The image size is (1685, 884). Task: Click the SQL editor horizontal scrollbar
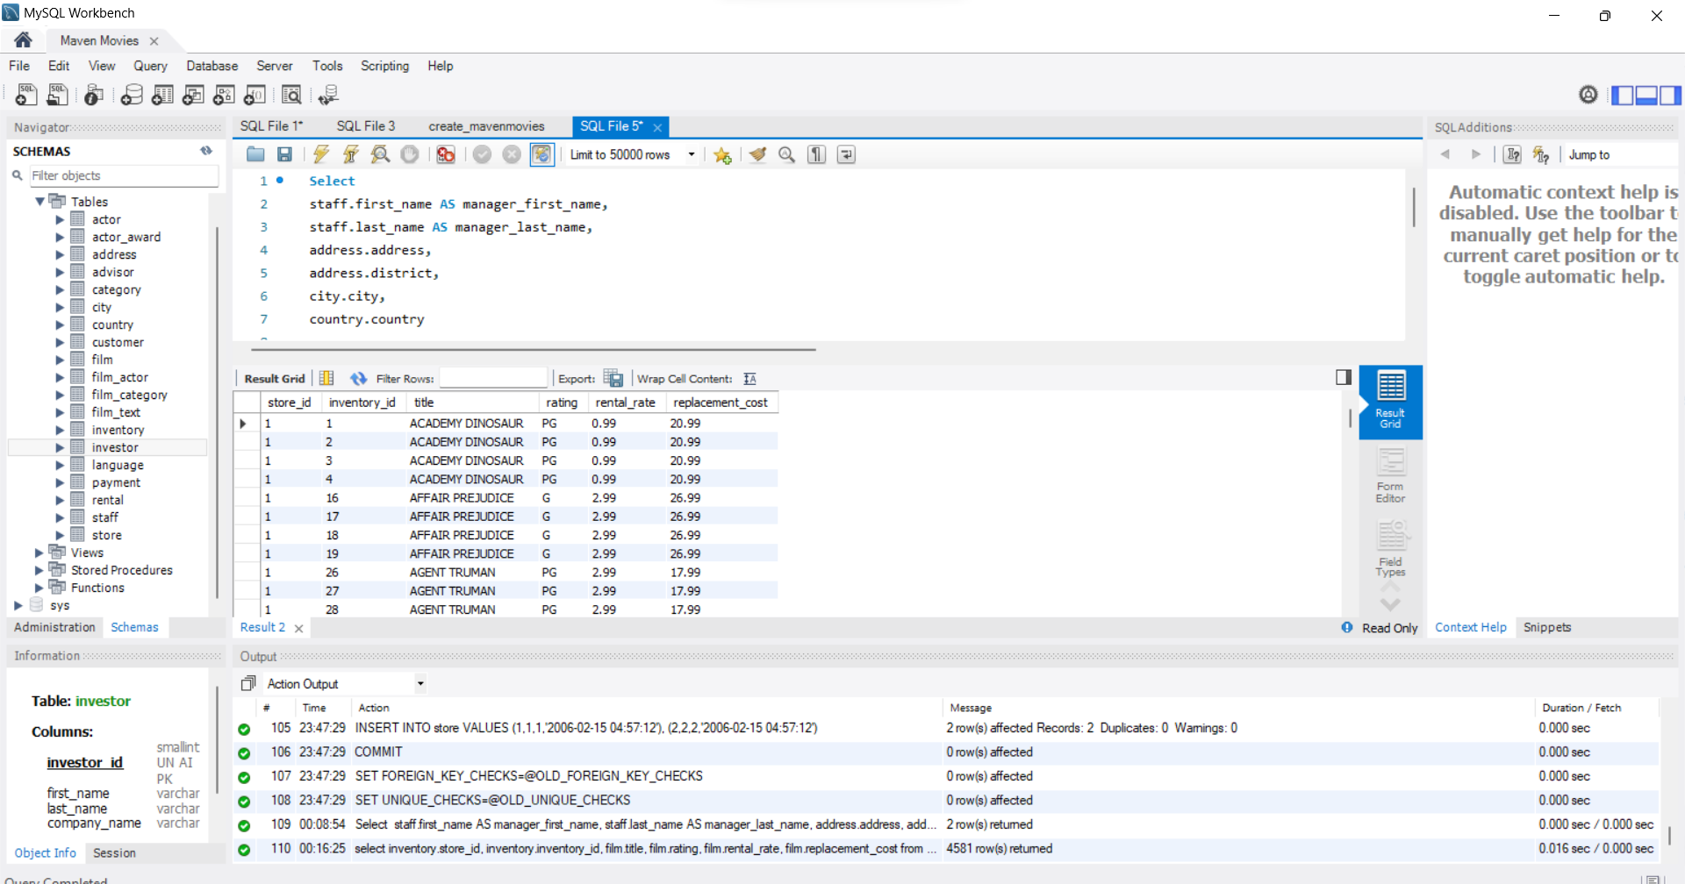coord(527,349)
